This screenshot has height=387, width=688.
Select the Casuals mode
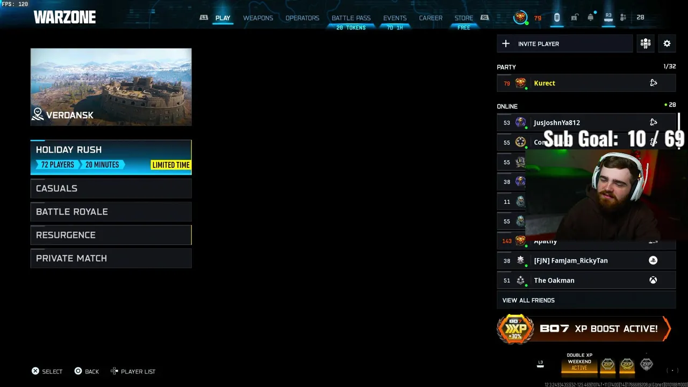(x=111, y=188)
